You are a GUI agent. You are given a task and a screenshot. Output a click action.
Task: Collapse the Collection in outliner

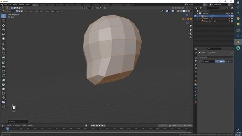pyautogui.click(x=197, y=14)
